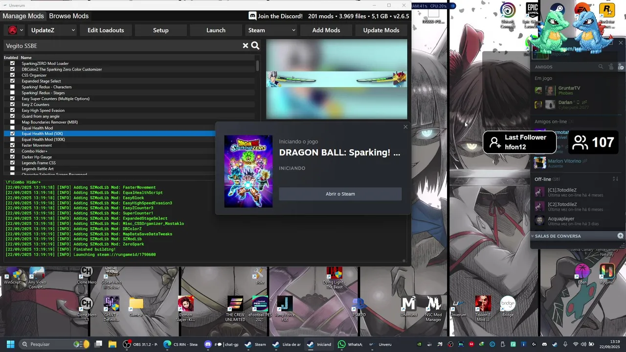
Task: Click Edit Loadouts button
Action: point(106,30)
